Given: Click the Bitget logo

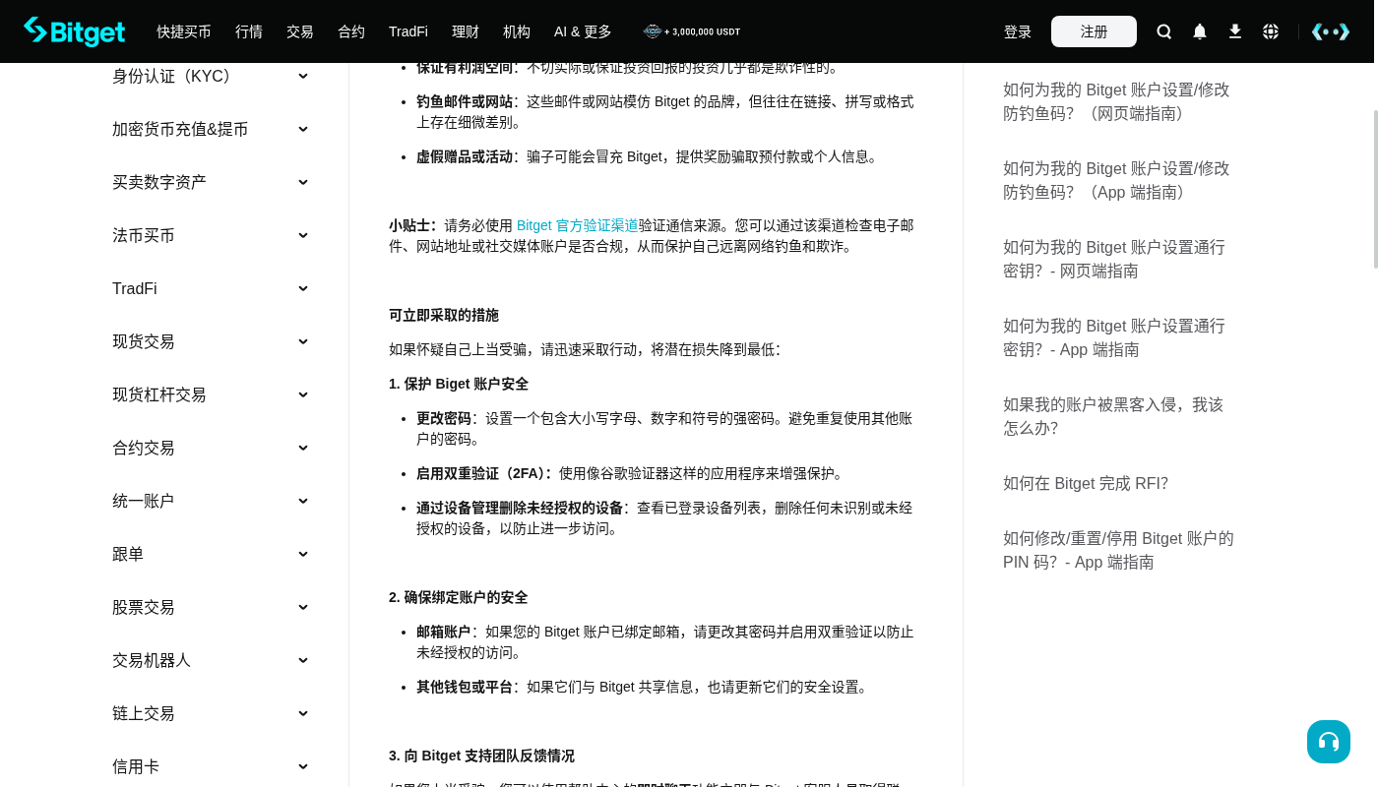Looking at the screenshot, I should coord(75,31).
